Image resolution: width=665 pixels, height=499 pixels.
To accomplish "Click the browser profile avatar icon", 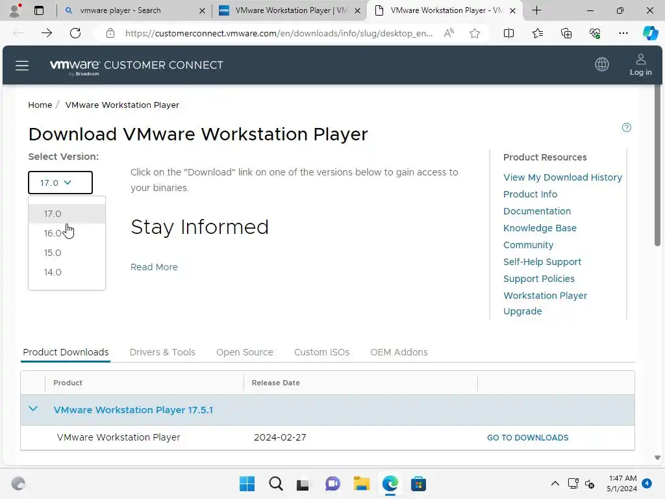I will pyautogui.click(x=15, y=10).
